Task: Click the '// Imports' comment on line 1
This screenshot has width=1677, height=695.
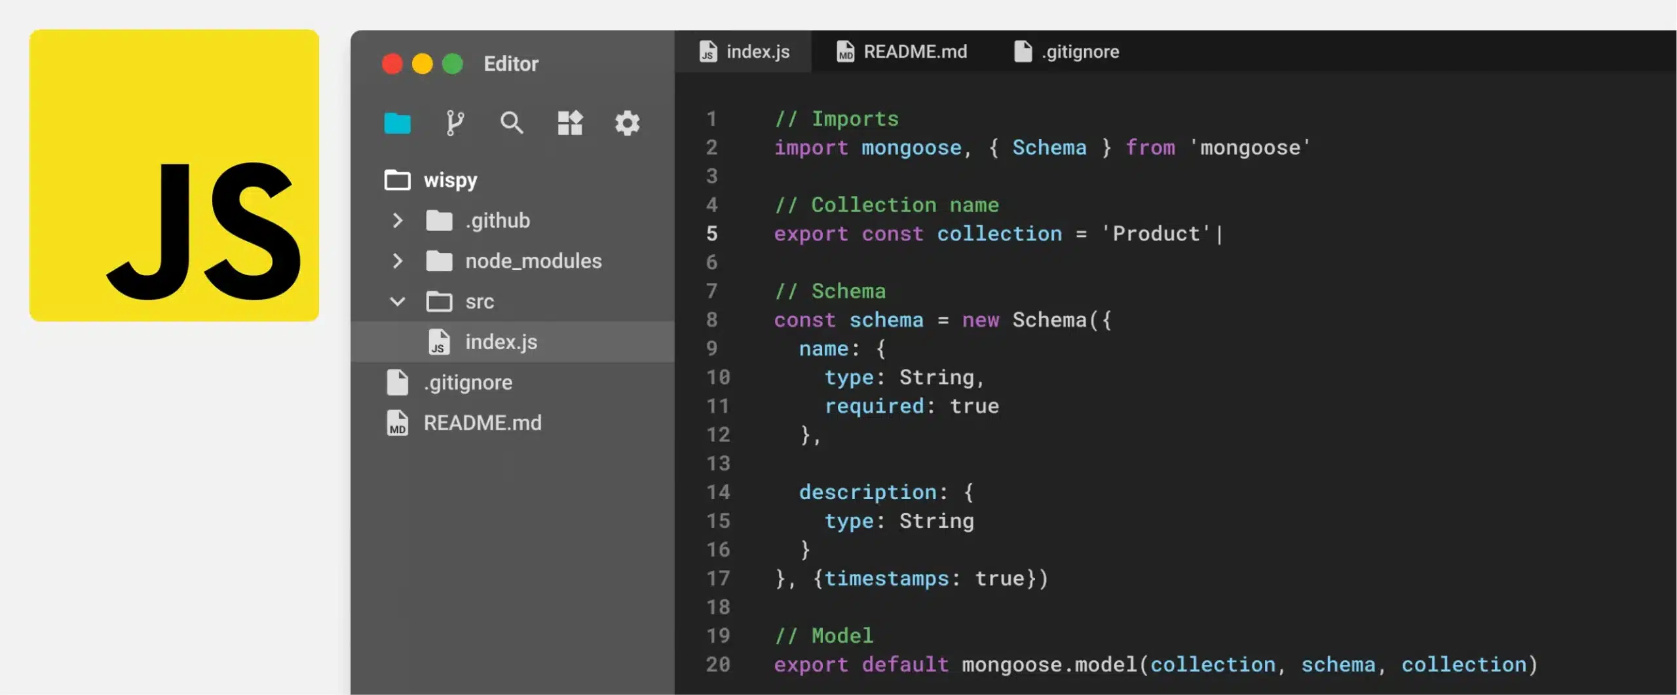Action: coord(837,119)
